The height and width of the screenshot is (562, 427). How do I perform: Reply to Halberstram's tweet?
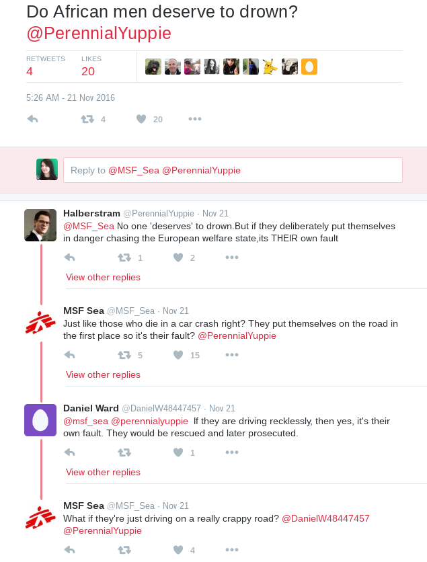(x=69, y=257)
